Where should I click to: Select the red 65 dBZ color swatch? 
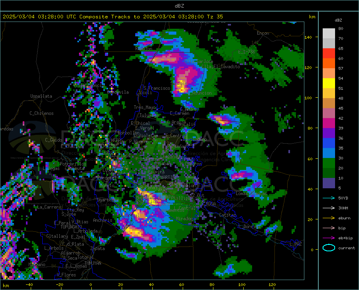pyautogui.click(x=329, y=53)
